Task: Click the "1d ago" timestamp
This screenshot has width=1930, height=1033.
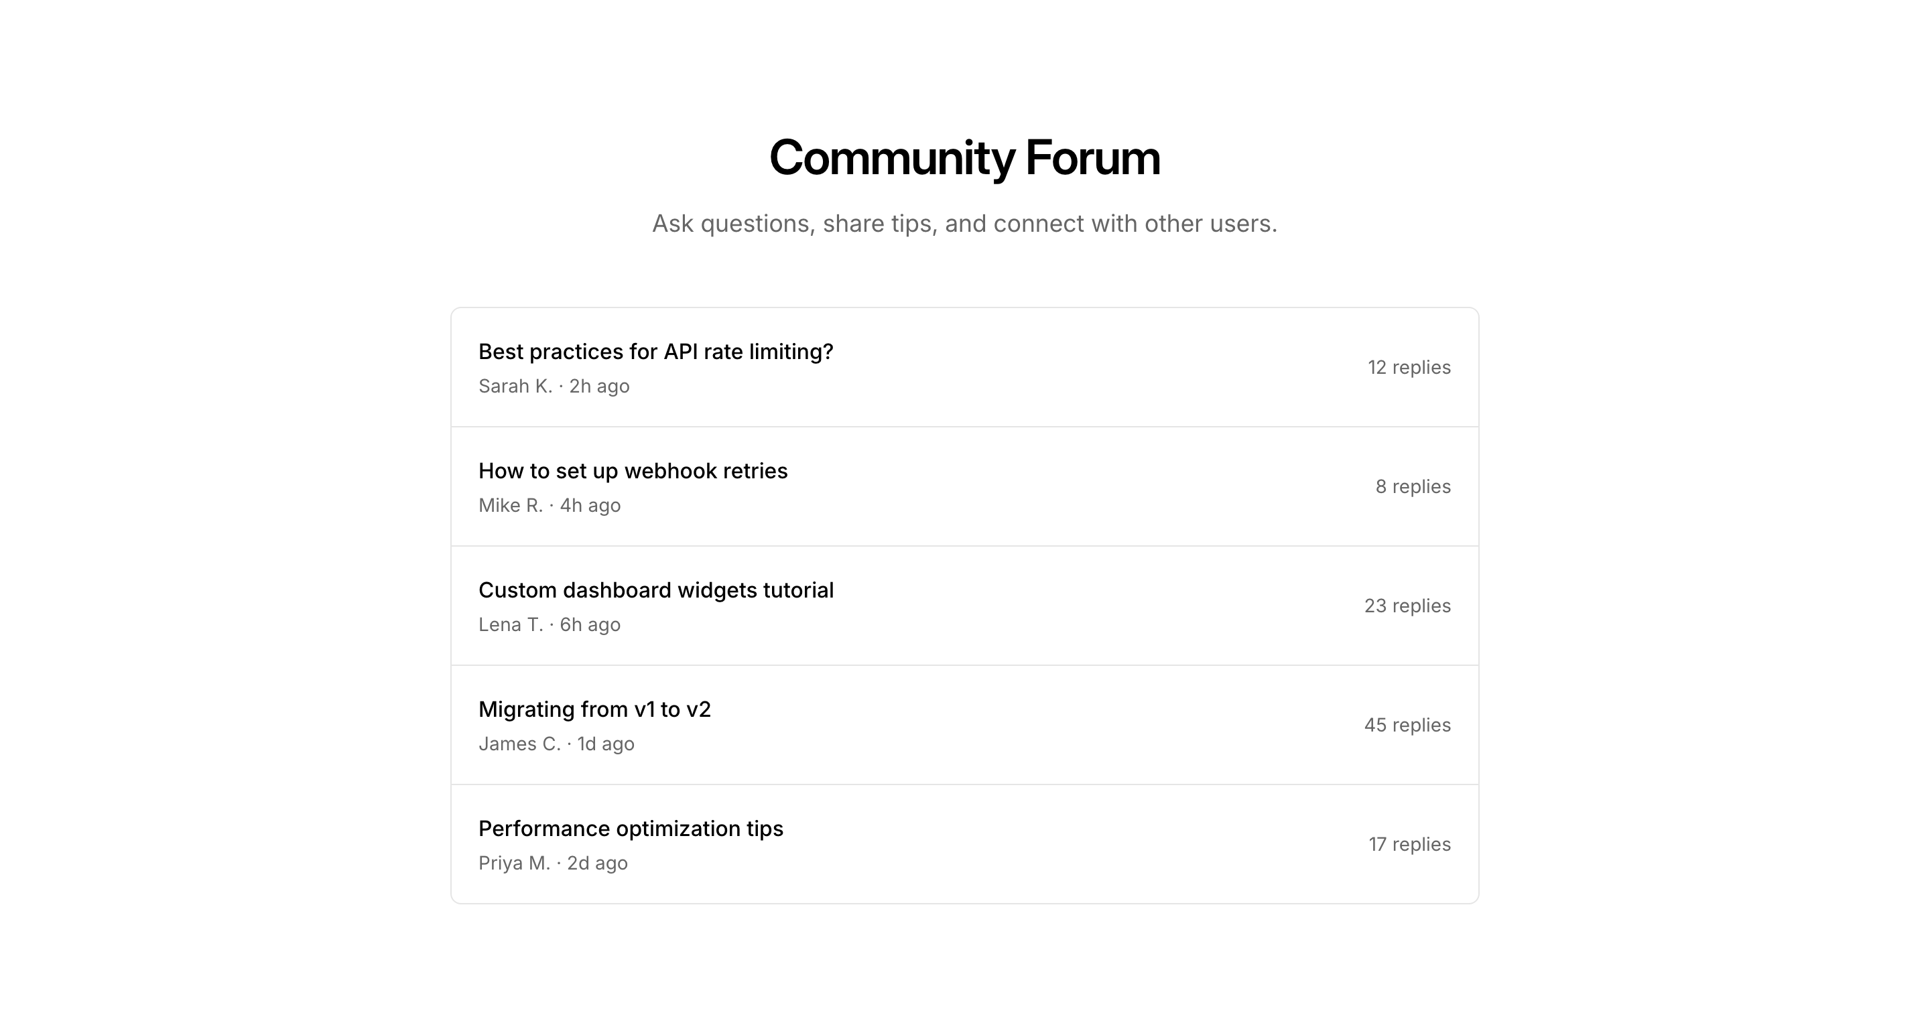Action: click(605, 744)
